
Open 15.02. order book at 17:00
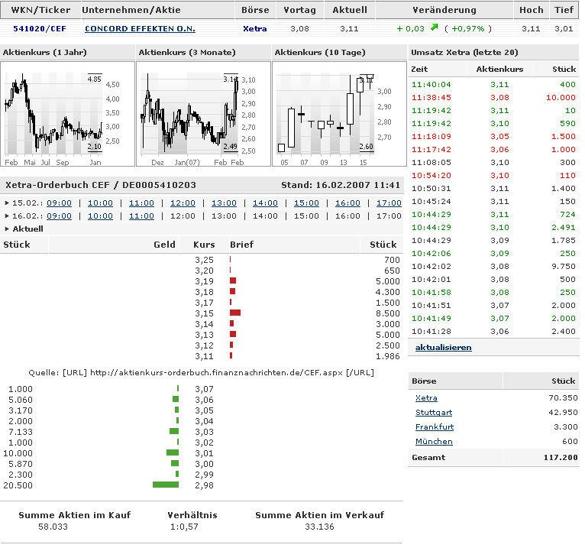389,203
